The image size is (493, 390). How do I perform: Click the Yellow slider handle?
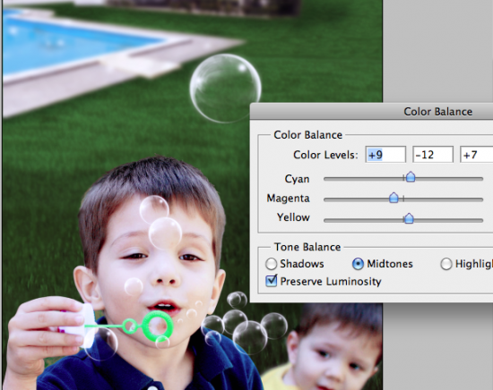click(x=409, y=218)
